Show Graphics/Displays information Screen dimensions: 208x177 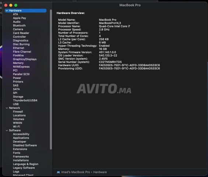[x=25, y=59]
